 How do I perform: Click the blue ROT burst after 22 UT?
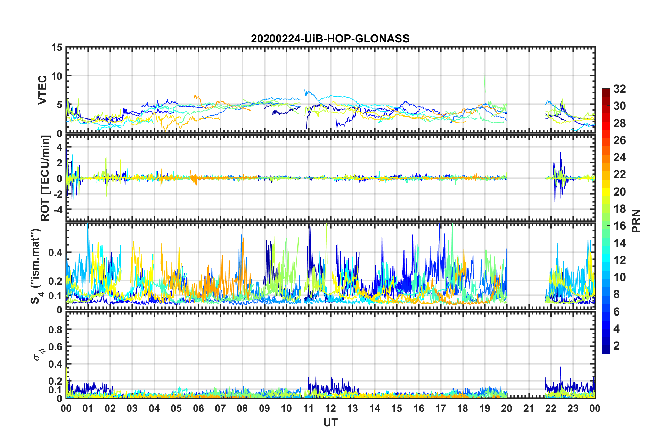pyautogui.click(x=560, y=177)
